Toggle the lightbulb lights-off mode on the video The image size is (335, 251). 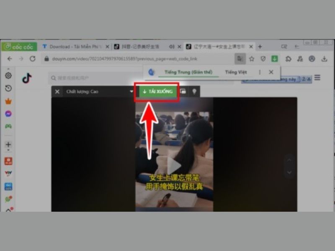194,91
